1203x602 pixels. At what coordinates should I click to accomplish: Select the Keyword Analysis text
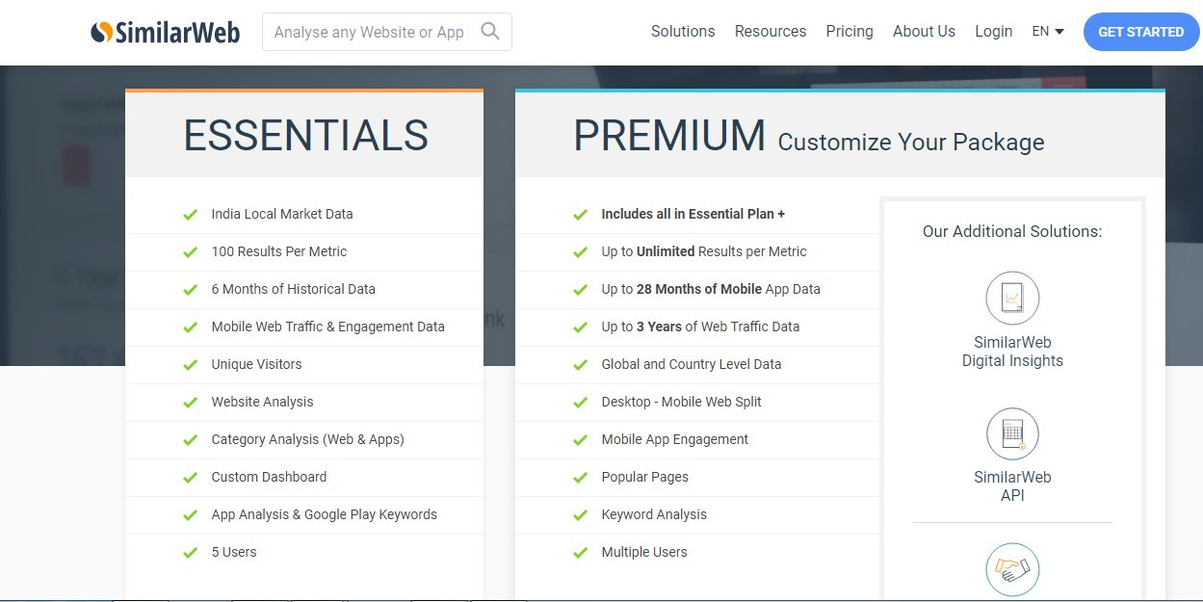tap(654, 514)
